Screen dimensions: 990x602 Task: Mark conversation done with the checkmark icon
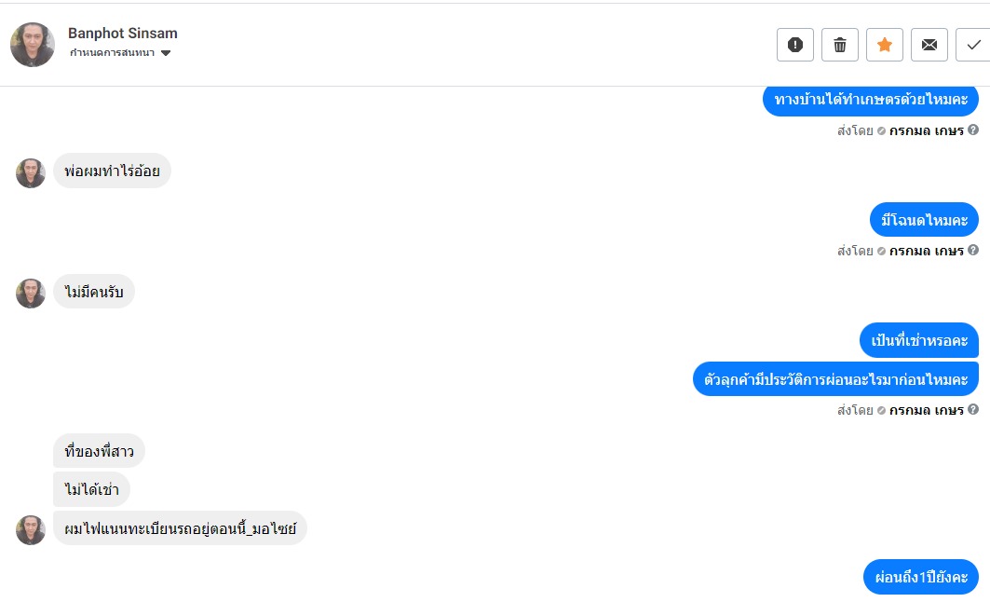(973, 45)
